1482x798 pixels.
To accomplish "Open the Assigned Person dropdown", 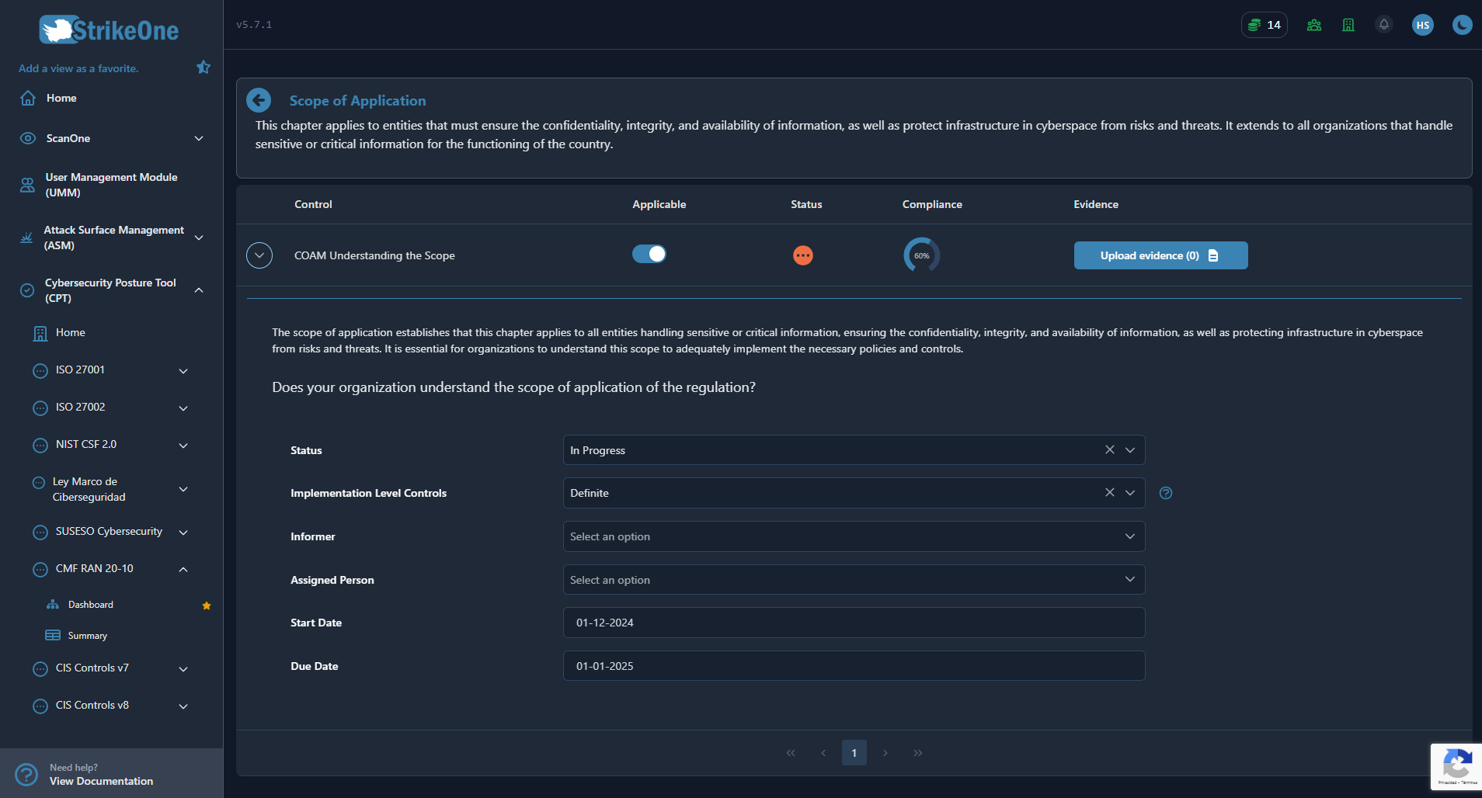I will (x=853, y=580).
